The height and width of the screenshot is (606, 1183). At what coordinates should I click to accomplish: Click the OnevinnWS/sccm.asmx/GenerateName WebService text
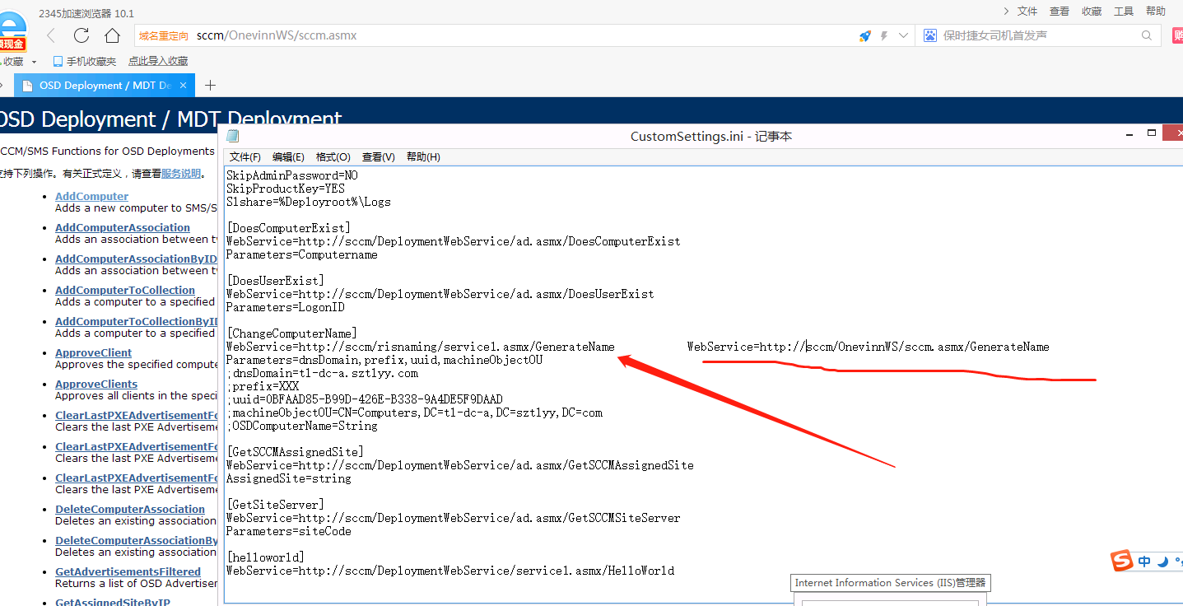[x=869, y=347]
